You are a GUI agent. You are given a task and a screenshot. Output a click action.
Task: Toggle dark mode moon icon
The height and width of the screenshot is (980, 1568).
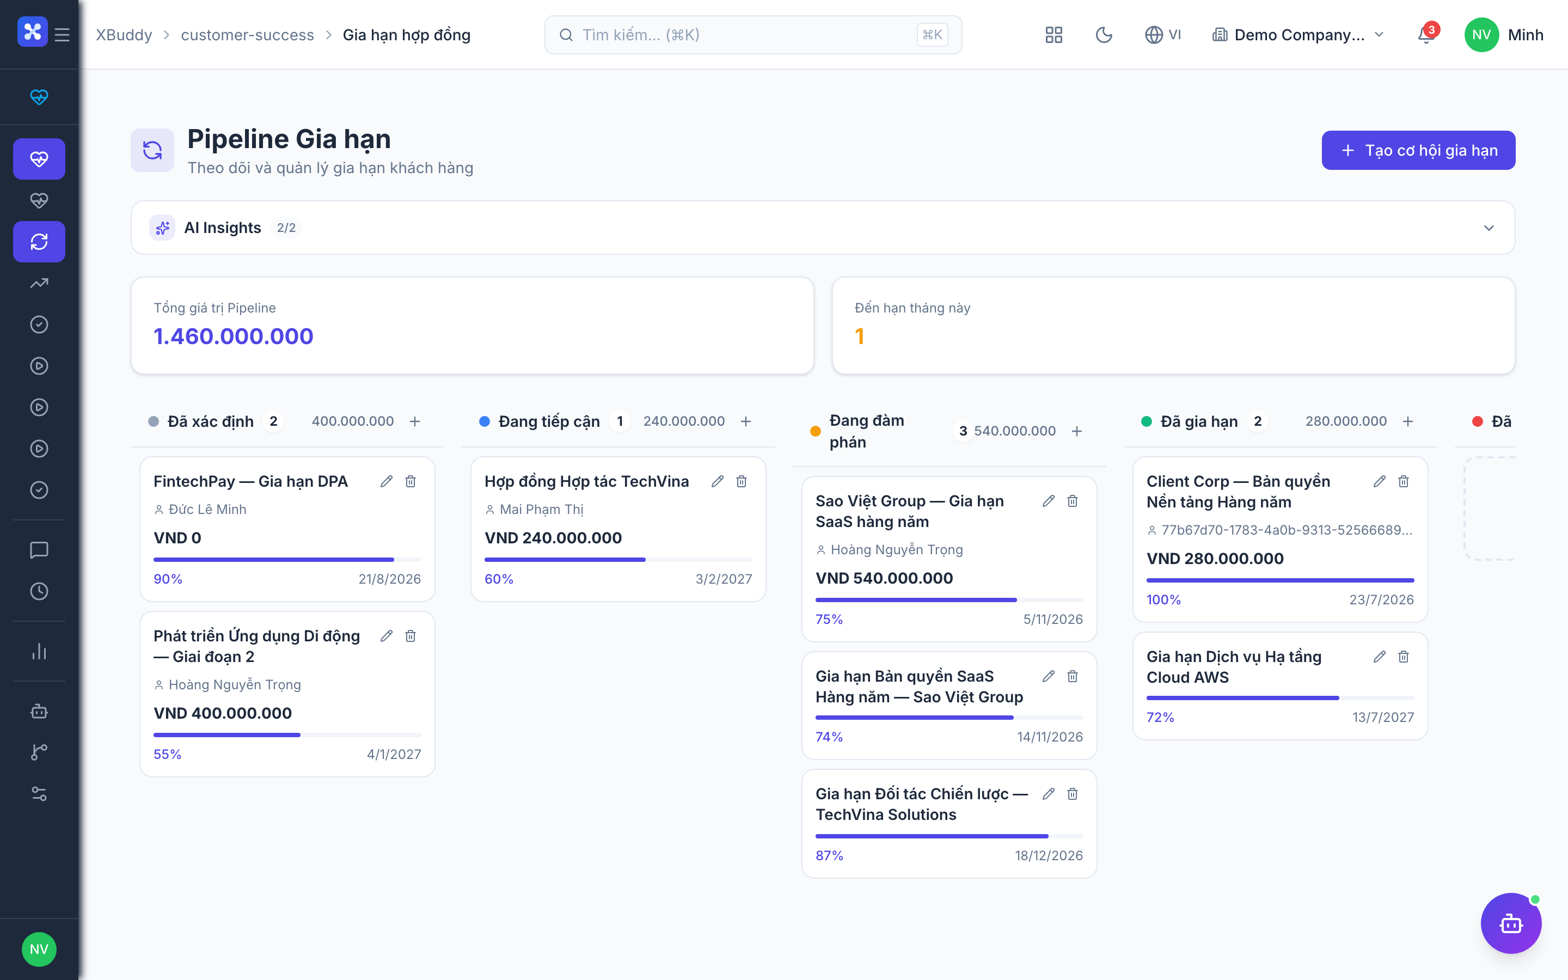pos(1104,35)
